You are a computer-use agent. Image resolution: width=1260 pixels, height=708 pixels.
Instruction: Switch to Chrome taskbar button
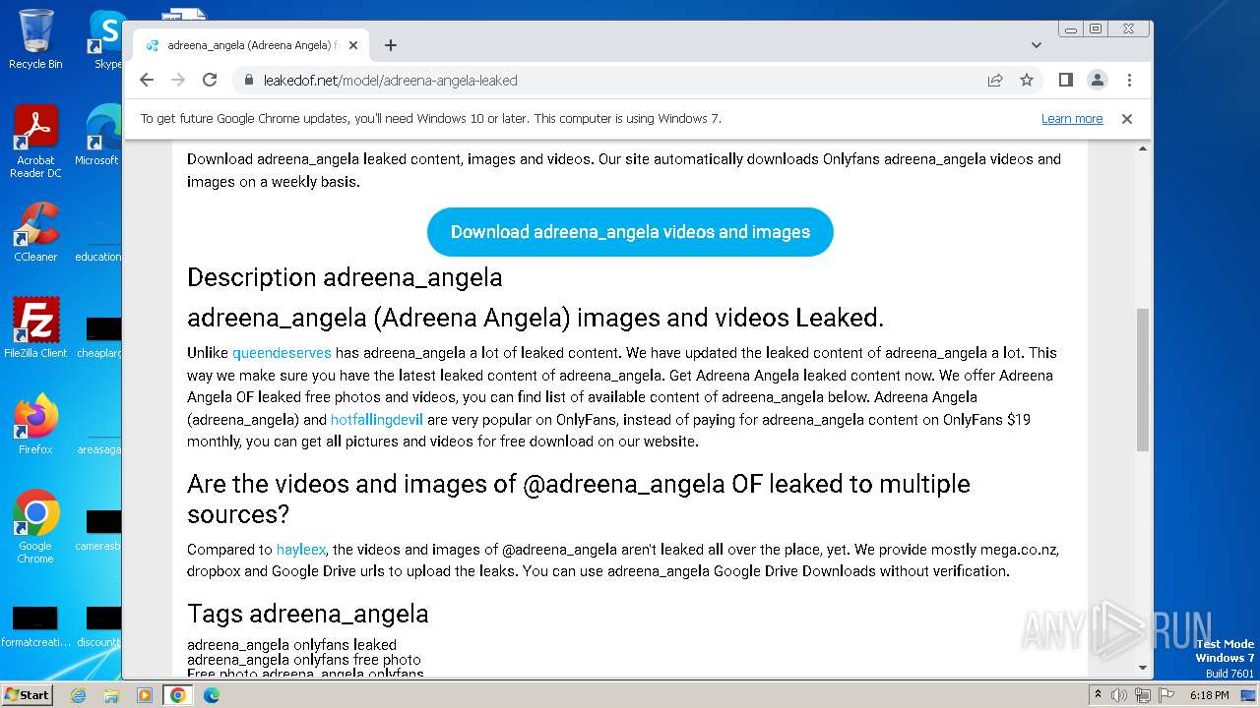(178, 695)
